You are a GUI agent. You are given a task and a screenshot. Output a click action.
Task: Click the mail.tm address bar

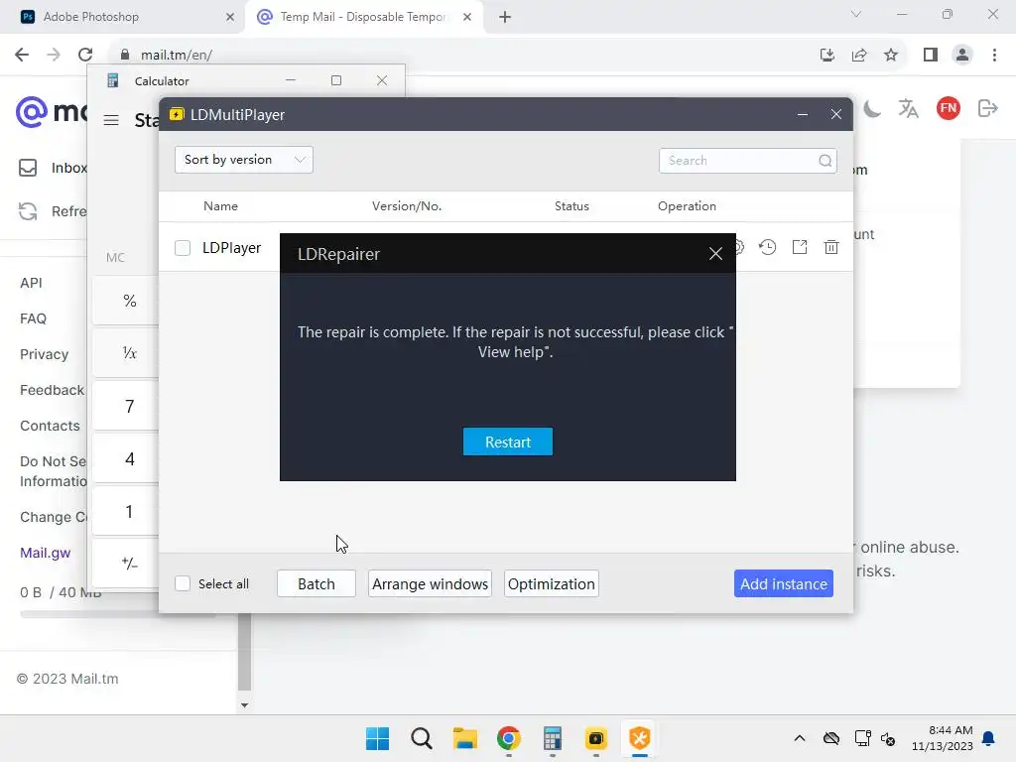[453, 55]
